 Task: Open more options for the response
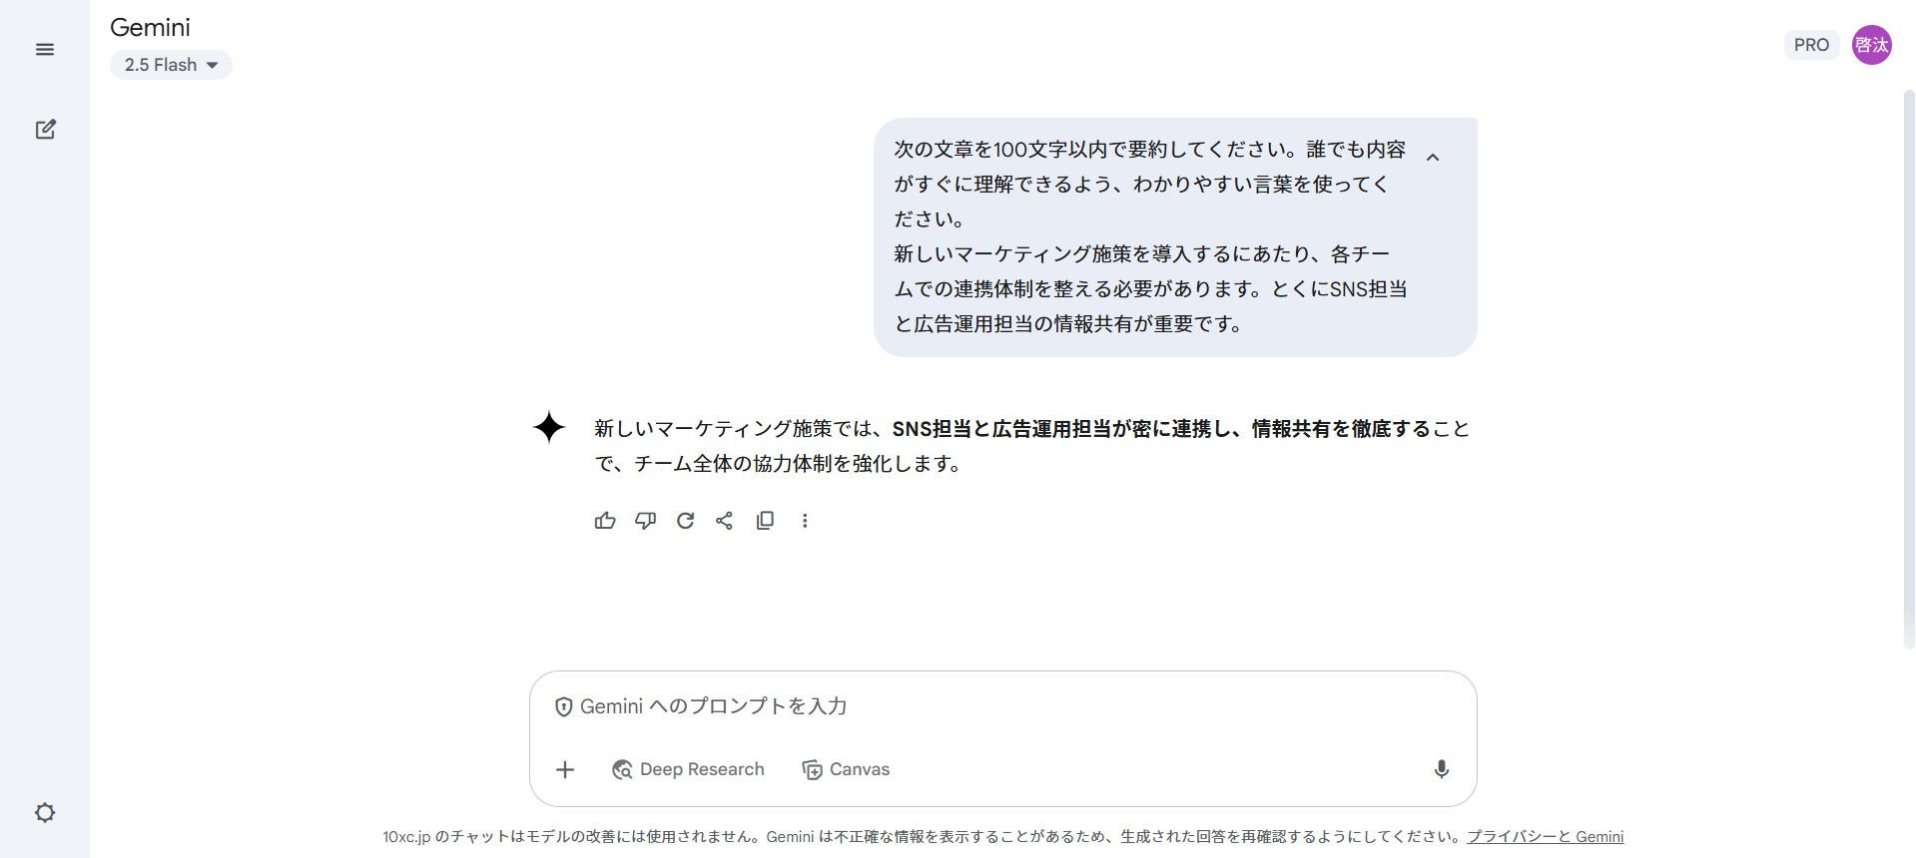805,520
